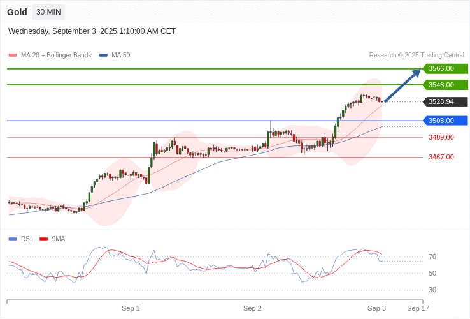Click the 3467.00 support level label
Screen dimensions: 470x319
pyautogui.click(x=441, y=157)
